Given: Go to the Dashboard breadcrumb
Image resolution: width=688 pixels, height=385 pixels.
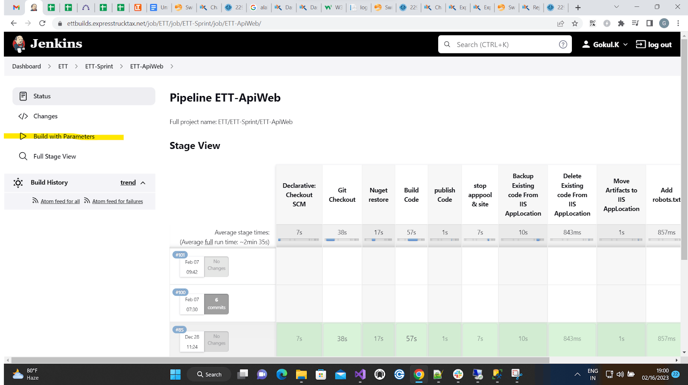Looking at the screenshot, I should click(x=27, y=66).
